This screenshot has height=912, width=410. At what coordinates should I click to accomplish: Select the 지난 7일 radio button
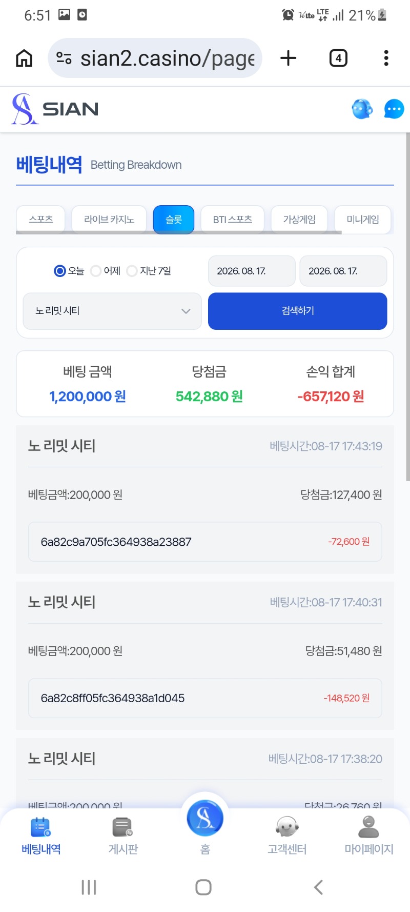coord(132,271)
